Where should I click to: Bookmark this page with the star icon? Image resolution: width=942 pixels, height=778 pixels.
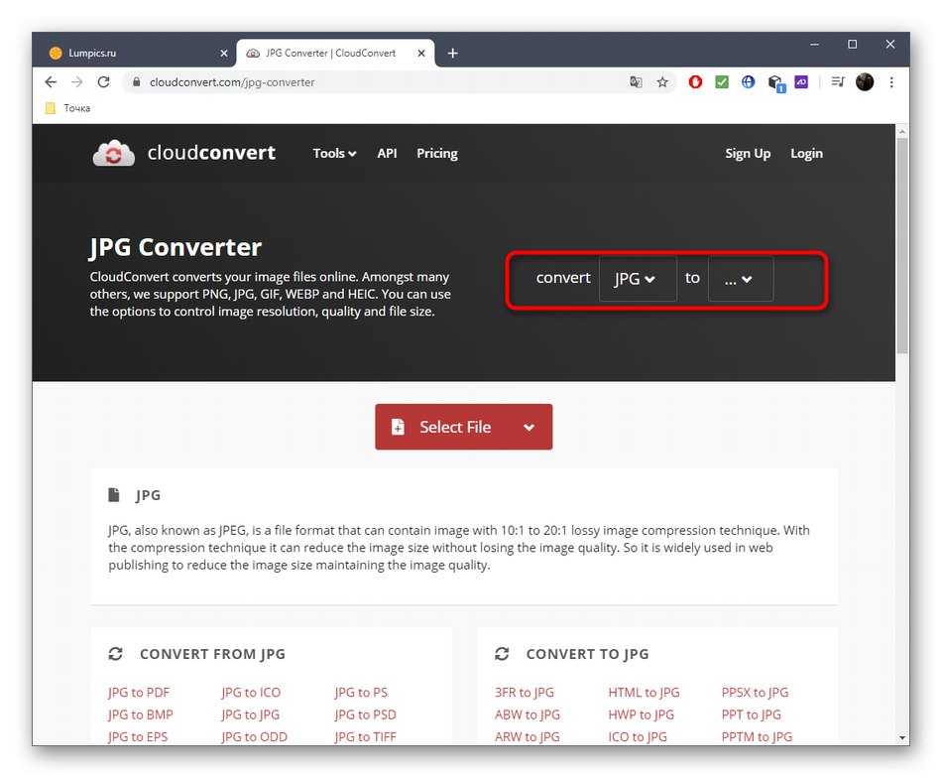point(662,82)
